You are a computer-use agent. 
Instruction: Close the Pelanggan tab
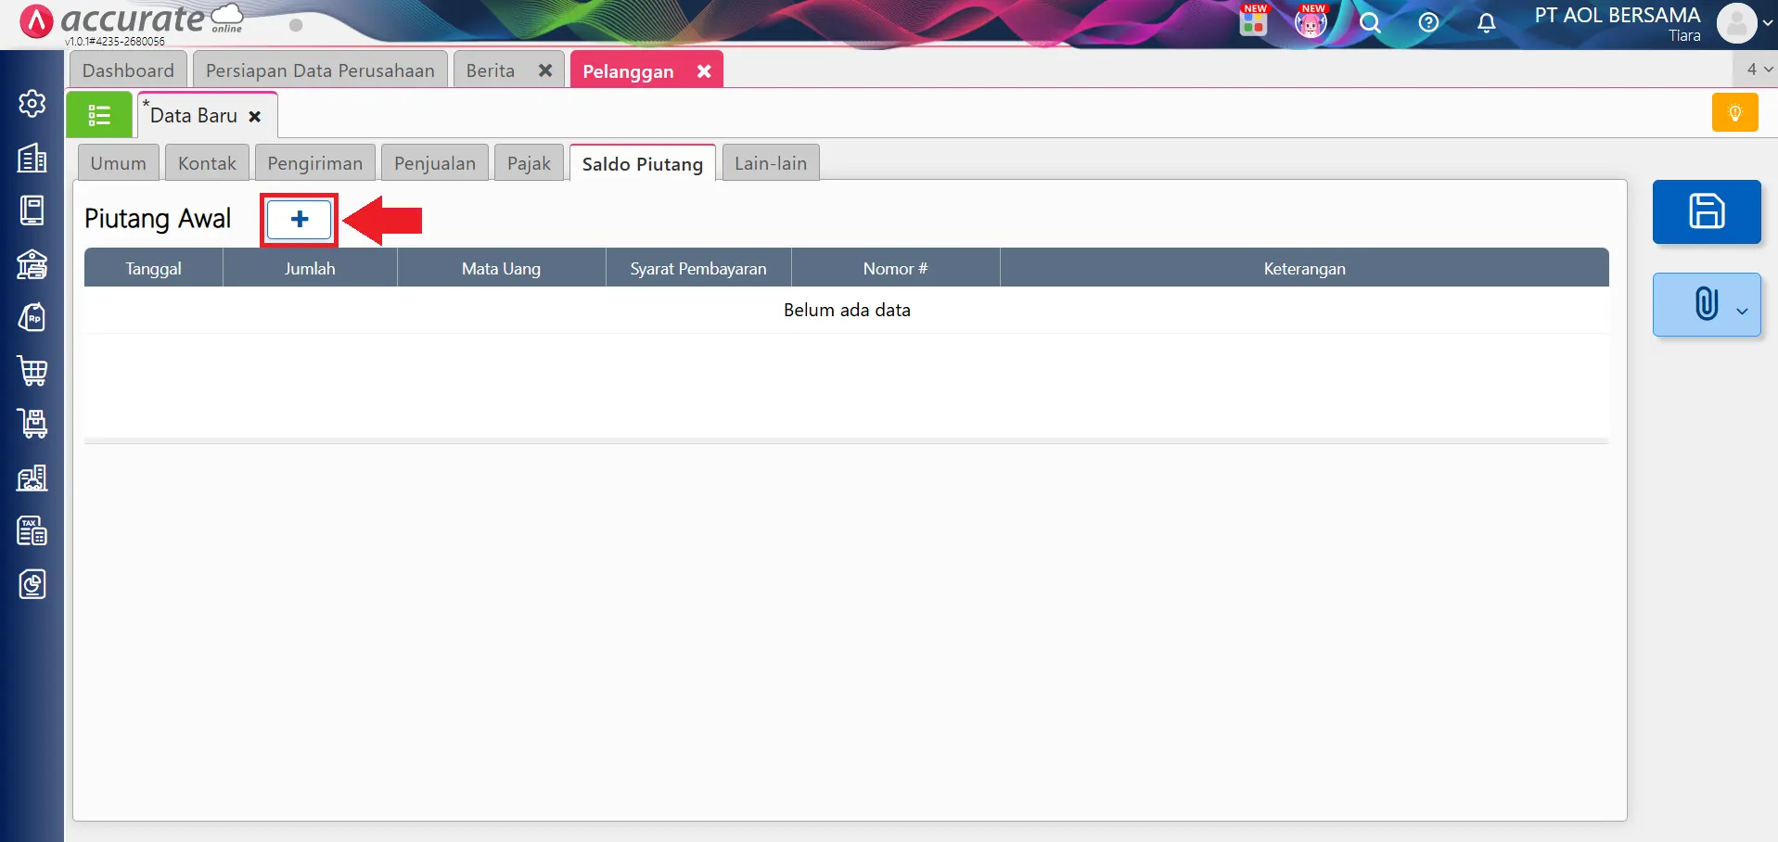[x=704, y=70]
